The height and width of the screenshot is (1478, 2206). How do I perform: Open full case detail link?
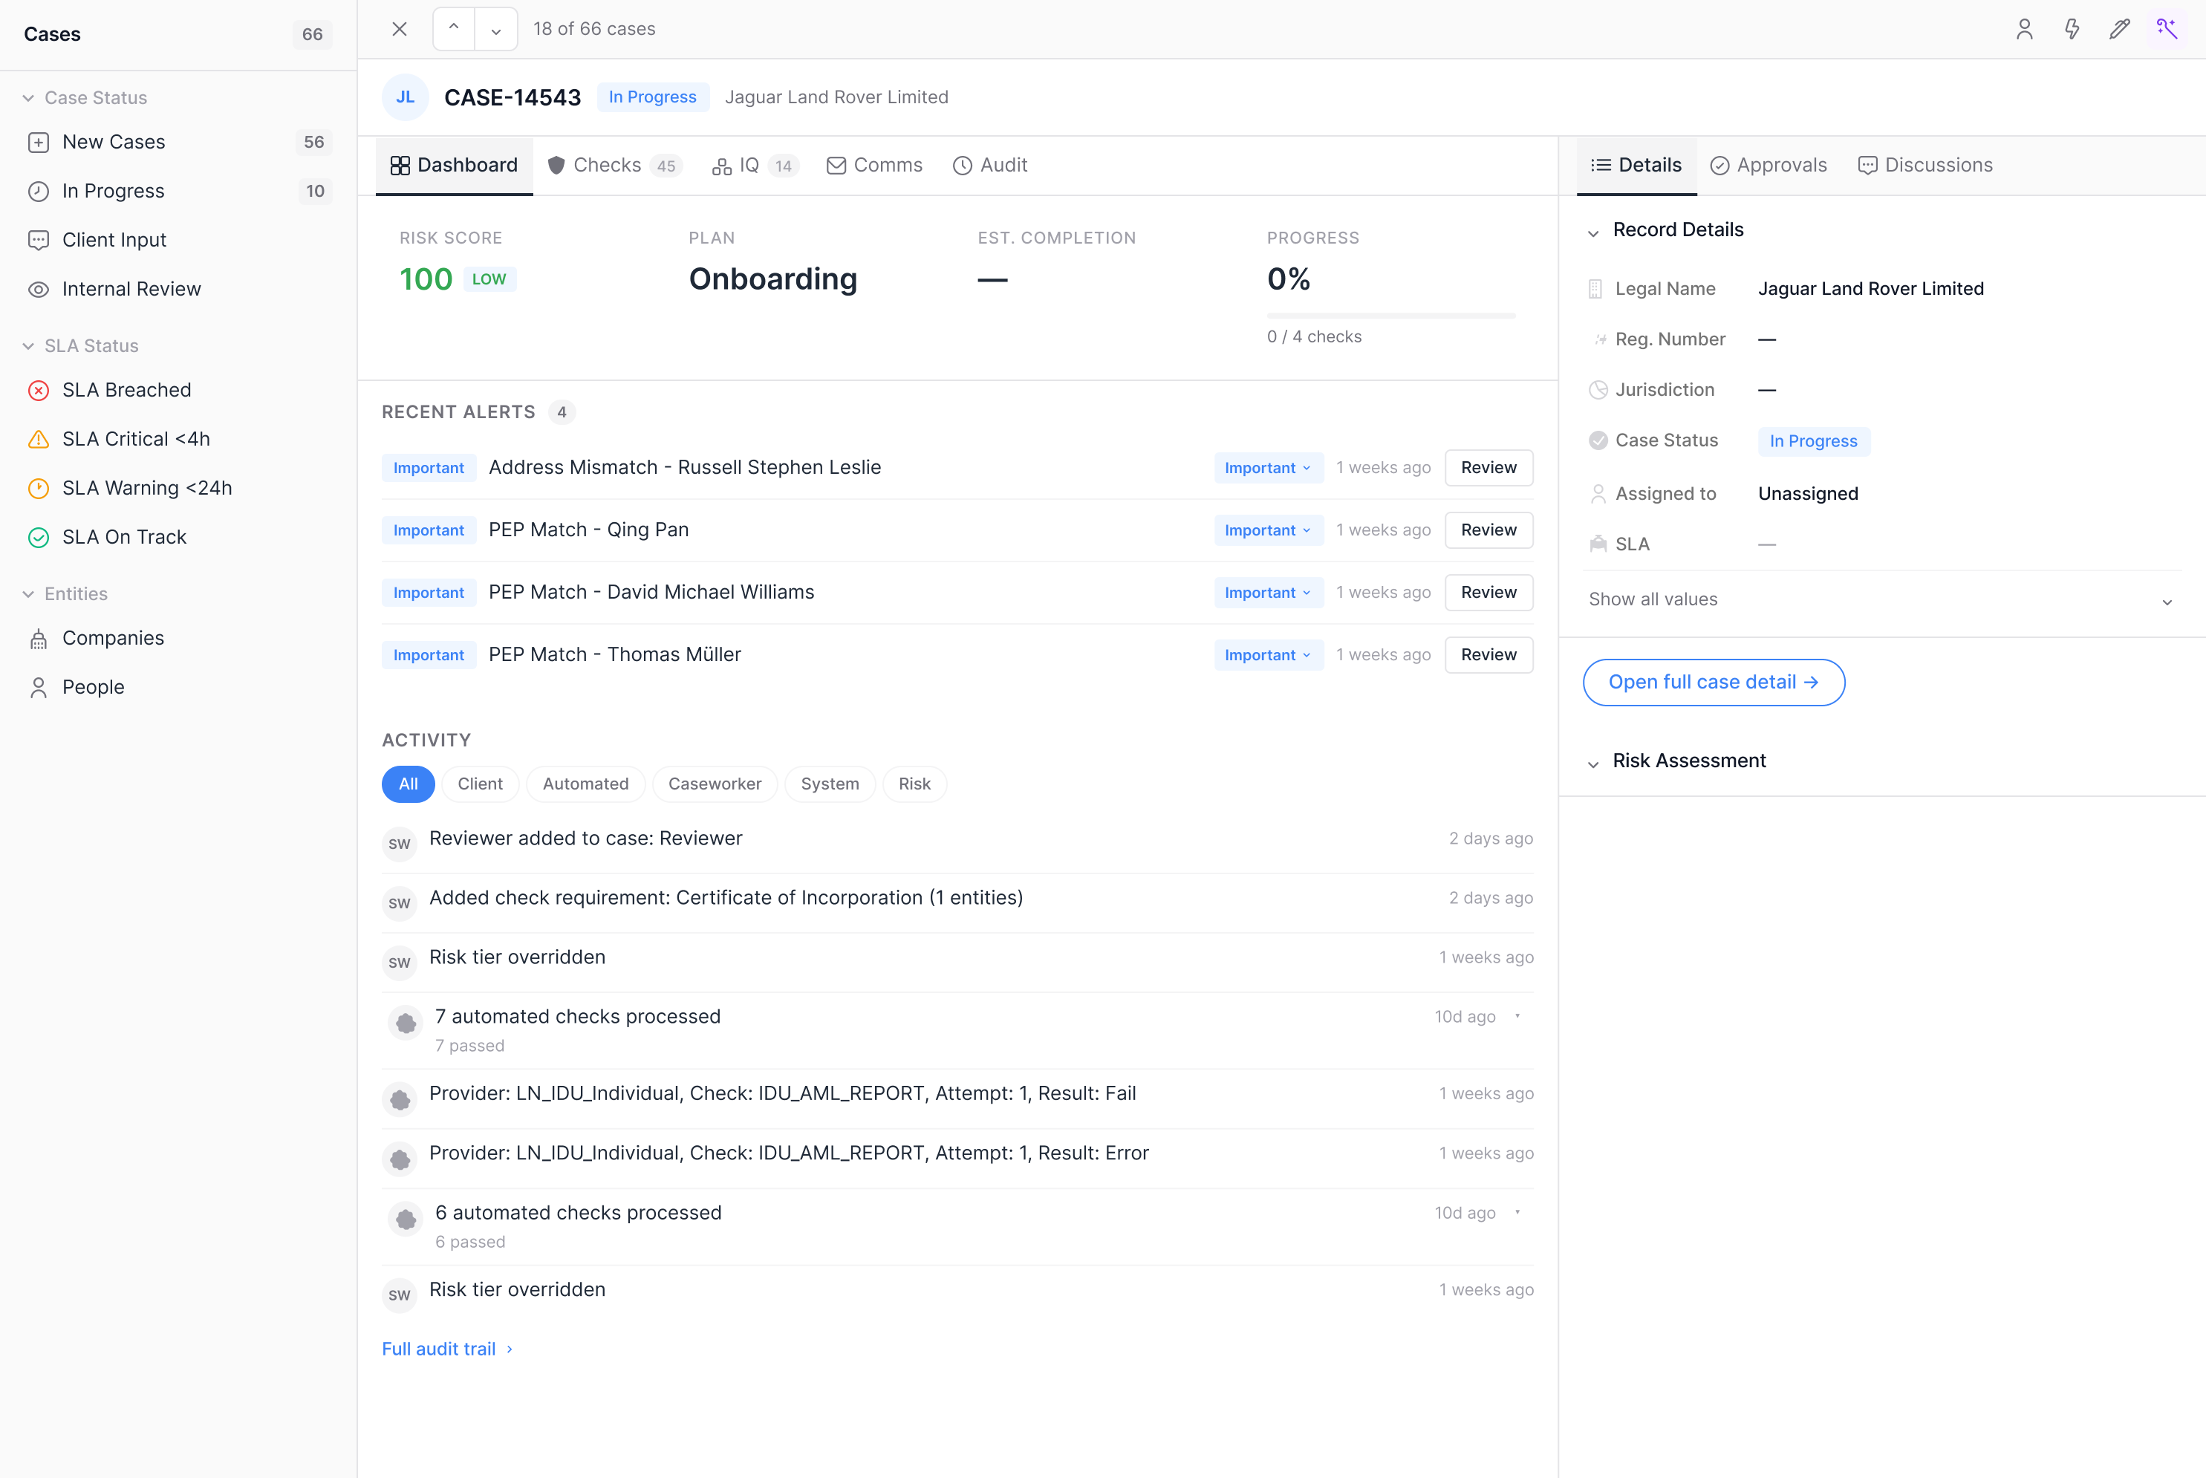pos(1712,683)
